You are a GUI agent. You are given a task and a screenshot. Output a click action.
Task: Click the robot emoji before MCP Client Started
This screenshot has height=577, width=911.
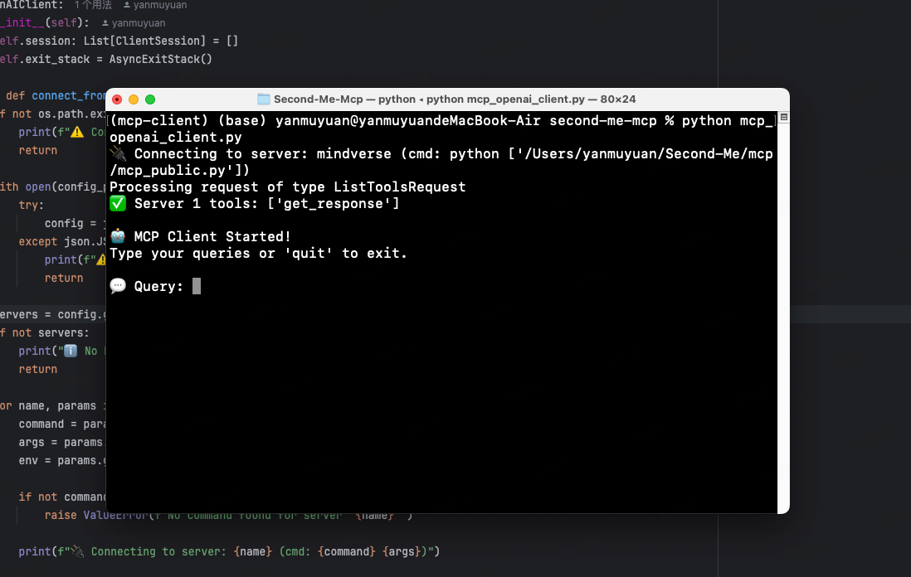coord(118,236)
